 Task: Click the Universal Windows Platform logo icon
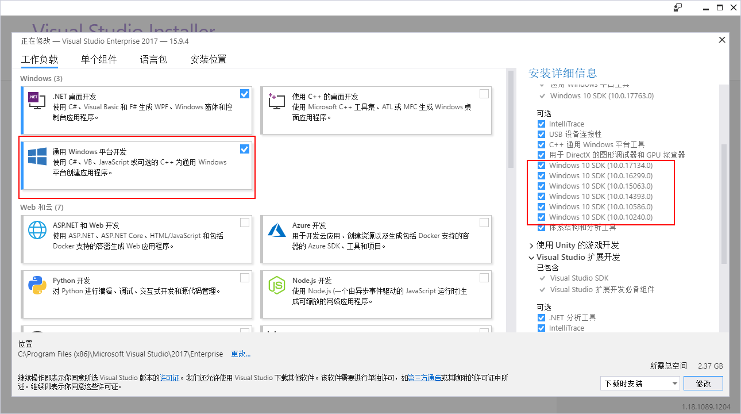(37, 156)
